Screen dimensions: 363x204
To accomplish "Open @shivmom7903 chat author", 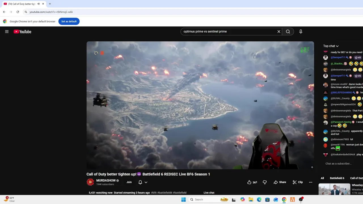I will point(340,139).
